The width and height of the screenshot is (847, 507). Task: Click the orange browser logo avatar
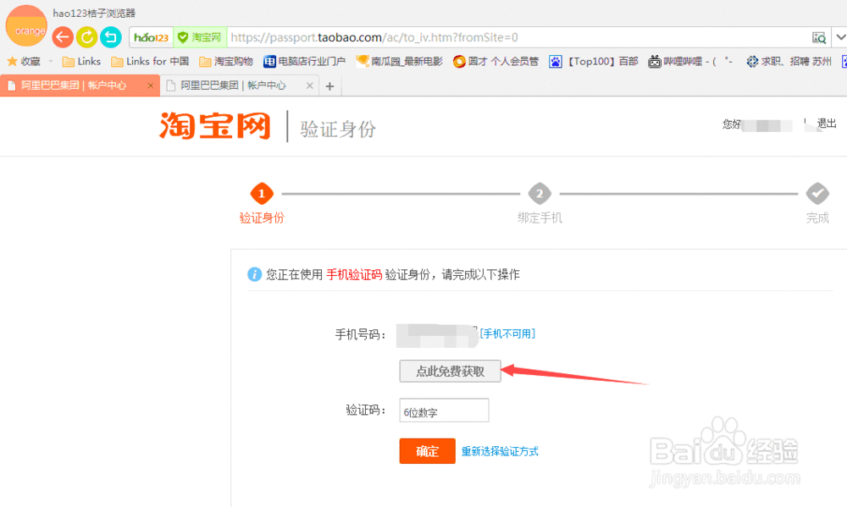point(26,26)
